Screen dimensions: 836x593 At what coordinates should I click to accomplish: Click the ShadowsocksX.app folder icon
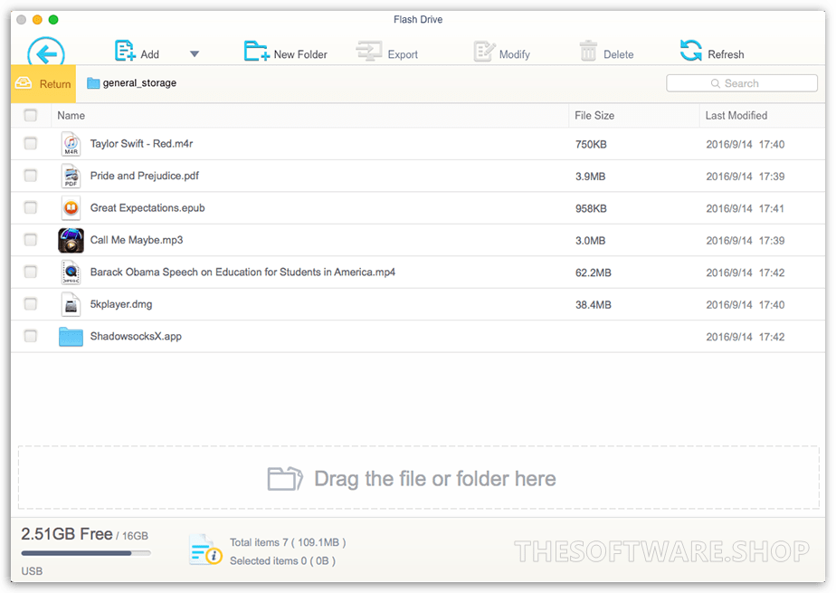click(x=71, y=337)
